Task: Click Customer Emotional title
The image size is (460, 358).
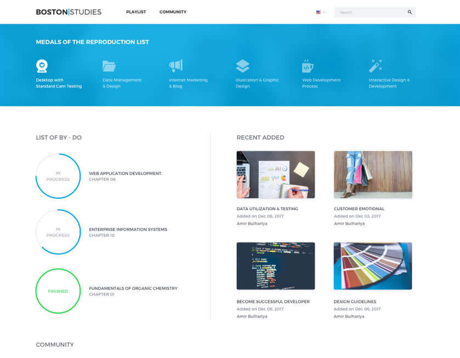Action: point(359,209)
